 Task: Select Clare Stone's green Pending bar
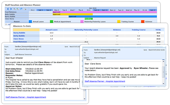pyautogui.click(x=89, y=19)
